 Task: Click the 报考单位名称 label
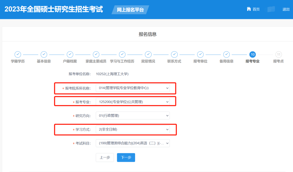pyautogui.click(x=80, y=74)
